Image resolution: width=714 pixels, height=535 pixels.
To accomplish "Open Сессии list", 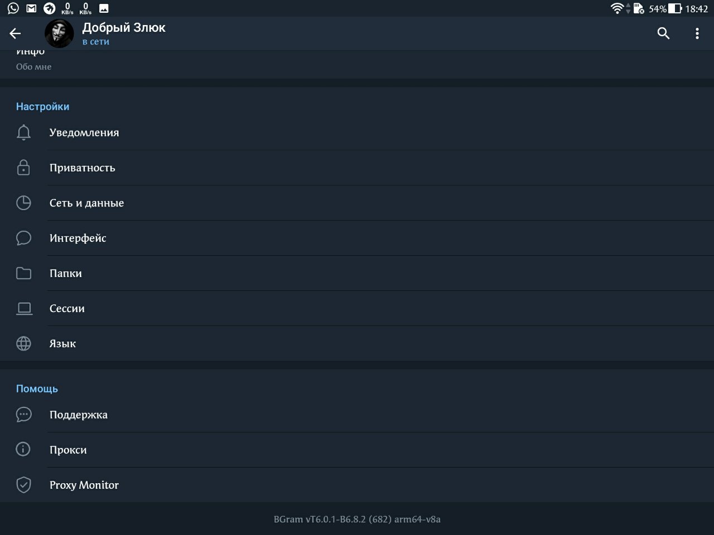I will (x=357, y=308).
